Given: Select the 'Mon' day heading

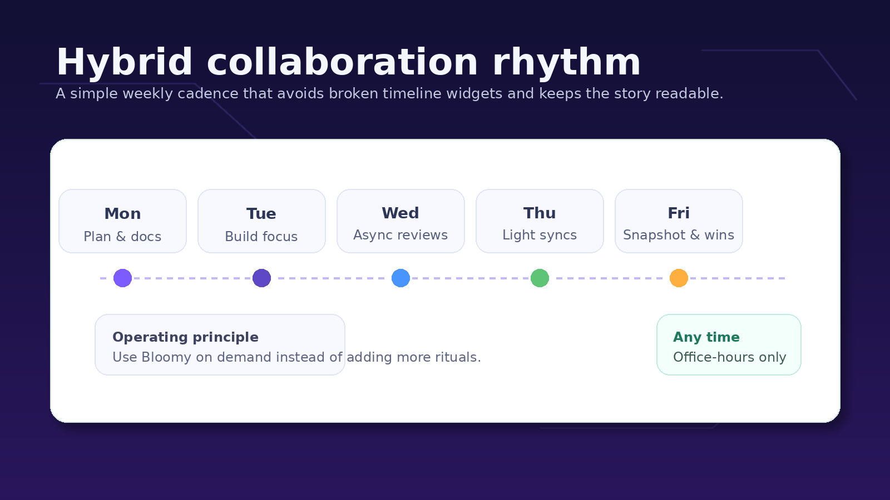Looking at the screenshot, I should (x=122, y=214).
